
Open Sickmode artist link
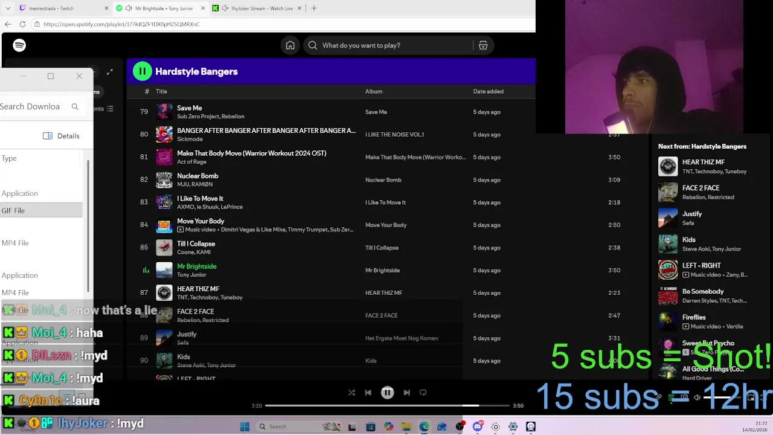coord(190,139)
